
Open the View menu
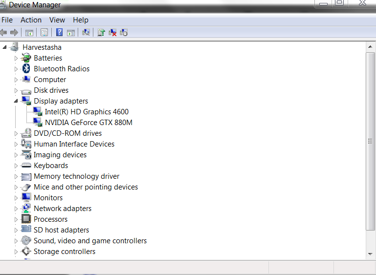coord(57,20)
